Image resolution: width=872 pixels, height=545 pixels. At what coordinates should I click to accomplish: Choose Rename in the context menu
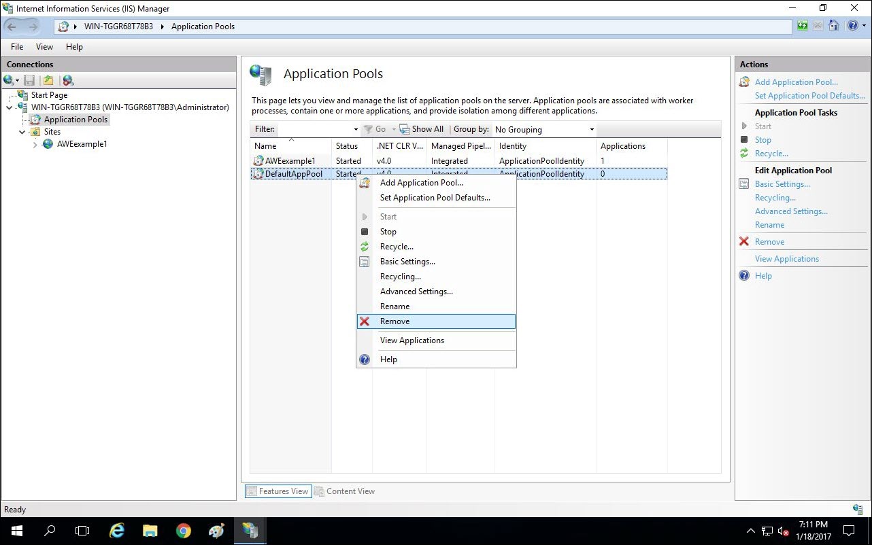click(x=436, y=306)
